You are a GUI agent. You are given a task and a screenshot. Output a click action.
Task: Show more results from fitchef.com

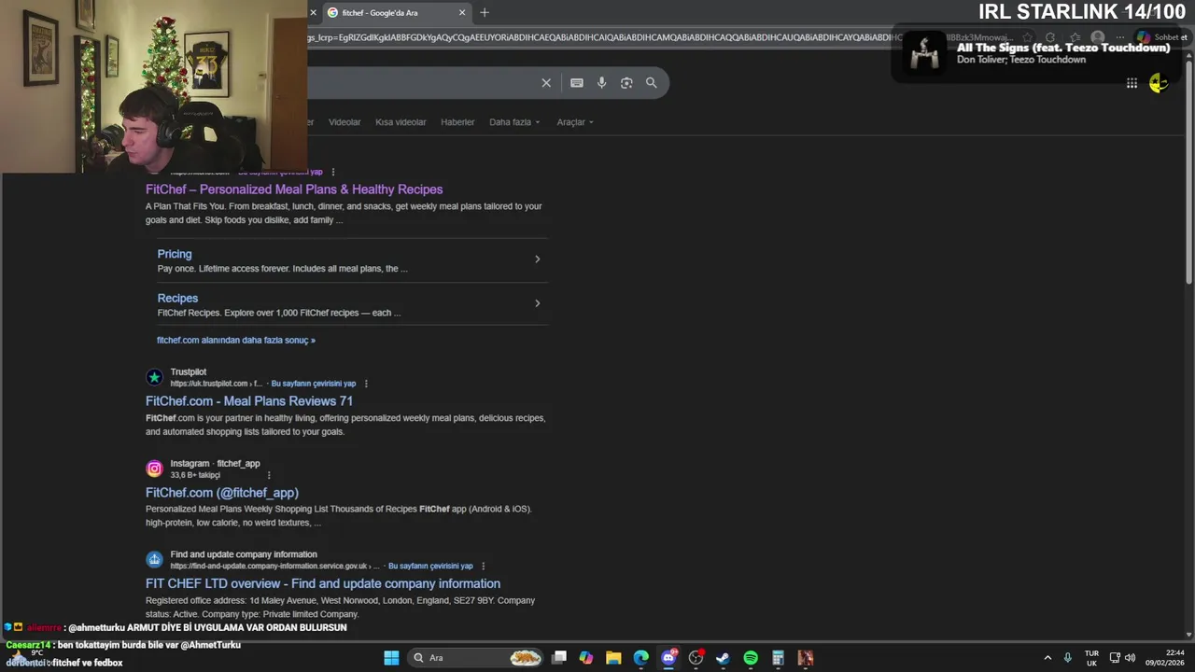point(236,341)
